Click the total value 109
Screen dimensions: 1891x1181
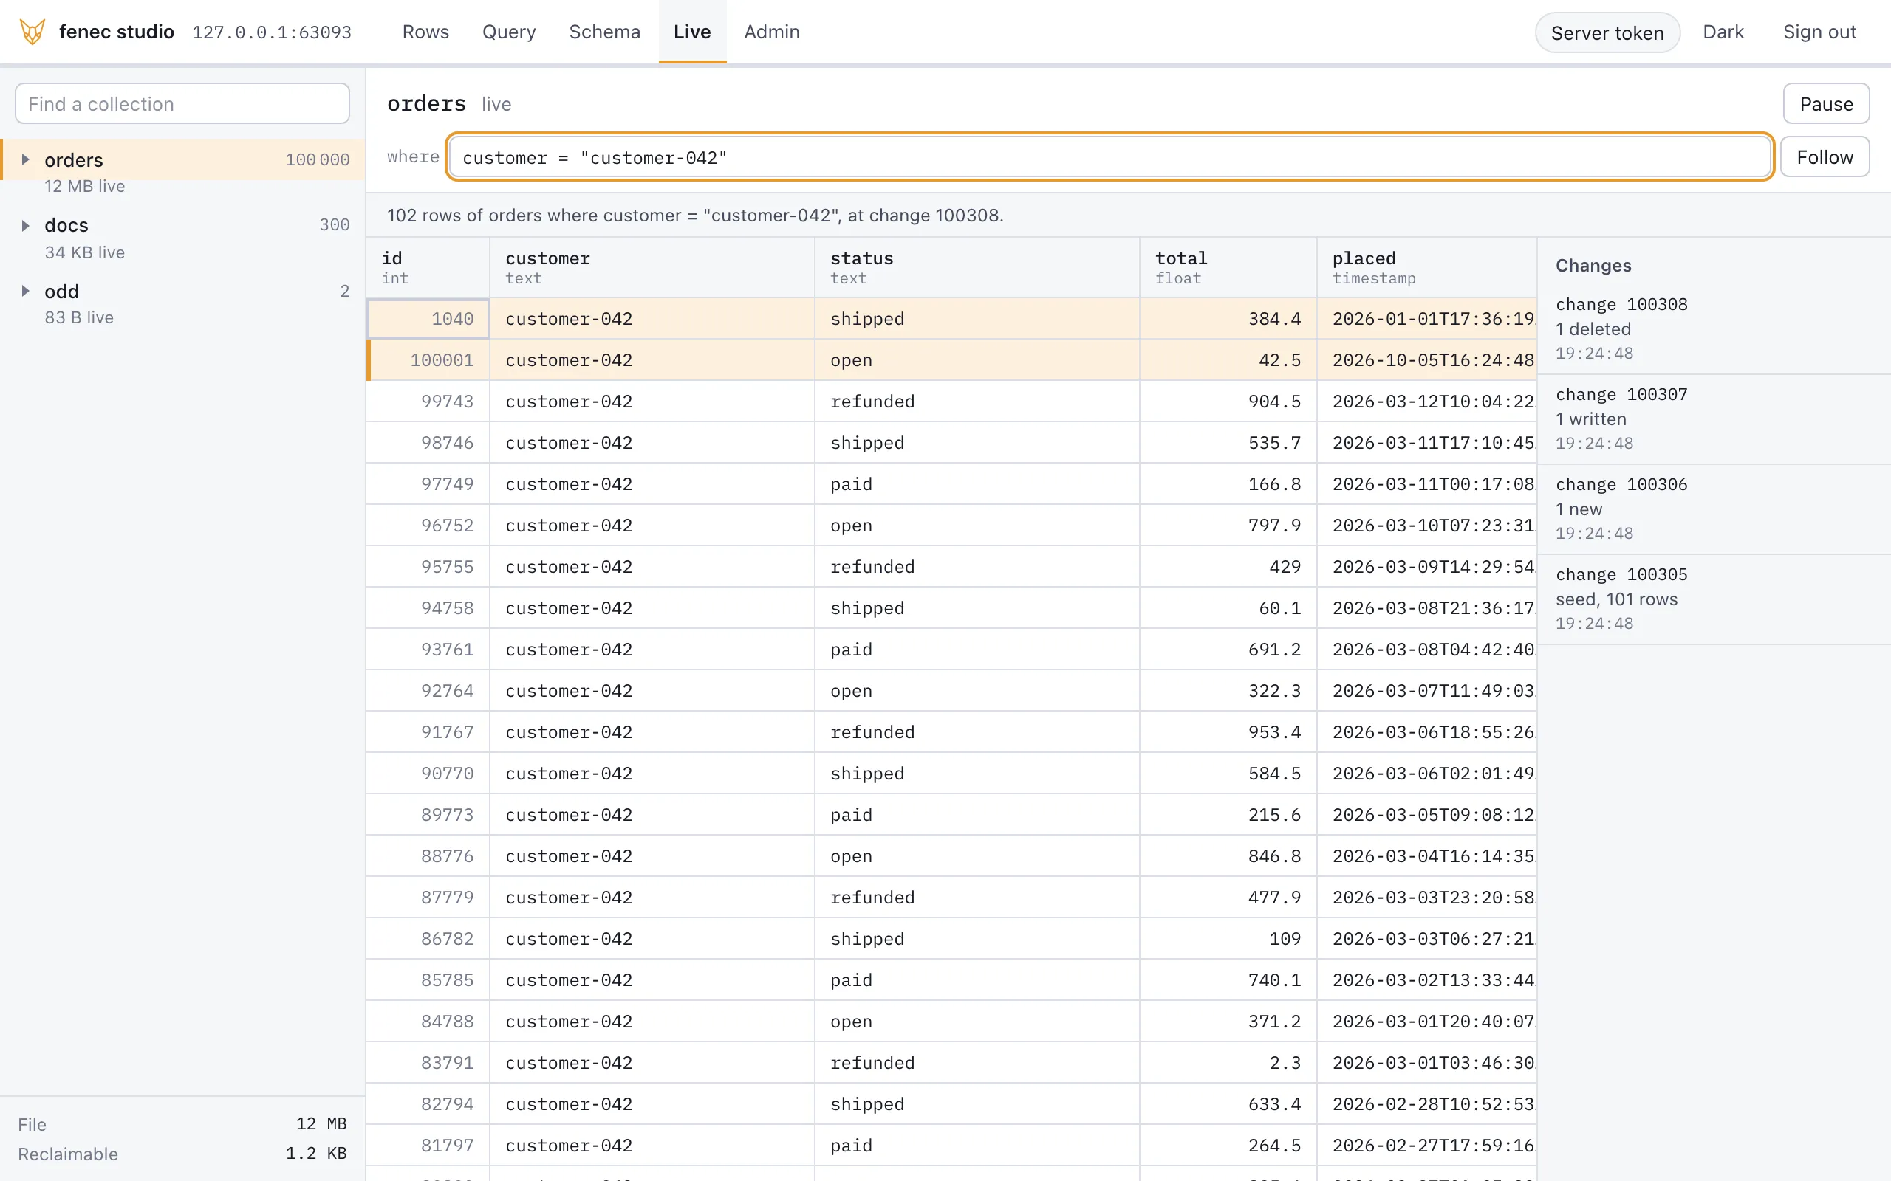pyautogui.click(x=1285, y=940)
